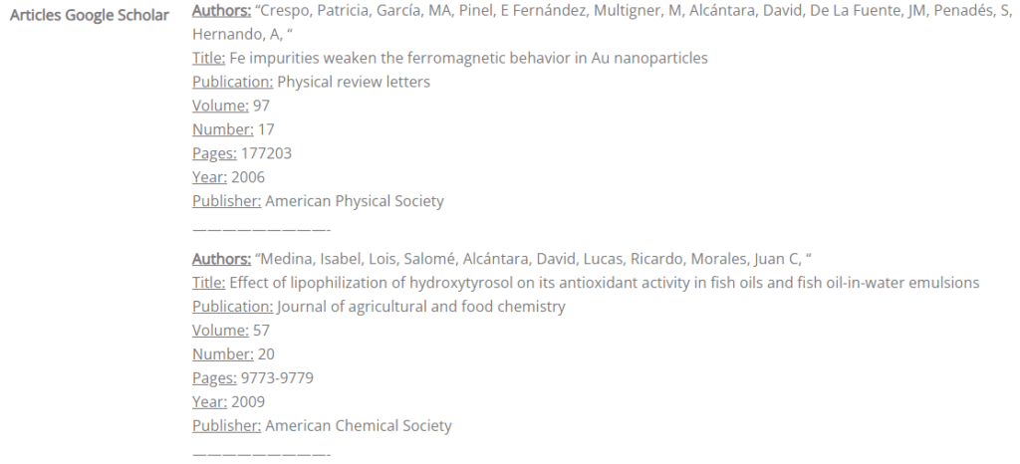Click the 'American Physical Society' publisher text

(x=355, y=201)
